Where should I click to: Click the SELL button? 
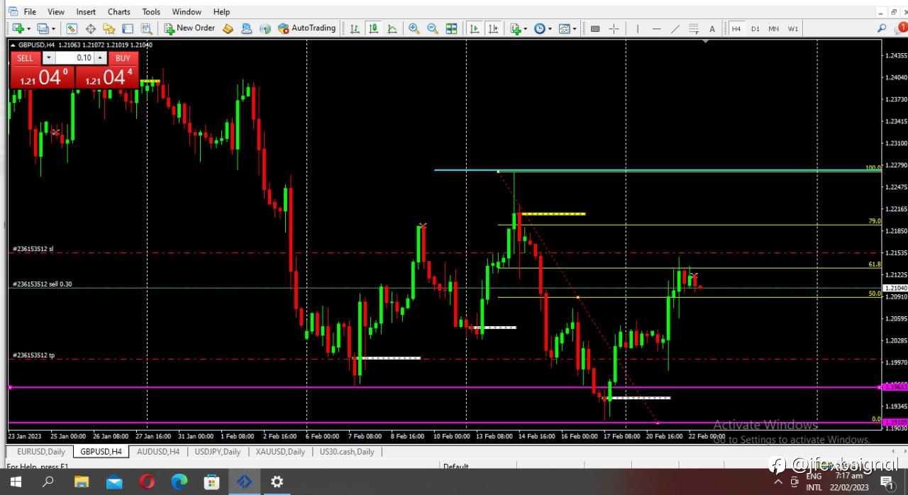point(25,58)
